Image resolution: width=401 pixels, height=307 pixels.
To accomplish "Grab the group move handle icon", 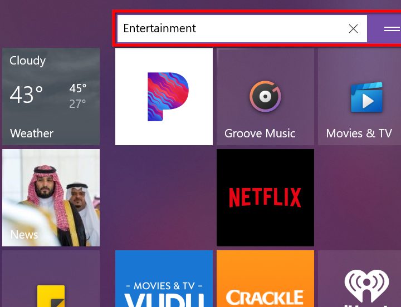I will (x=392, y=29).
